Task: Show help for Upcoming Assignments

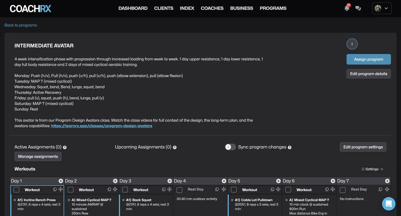Action: (175, 147)
